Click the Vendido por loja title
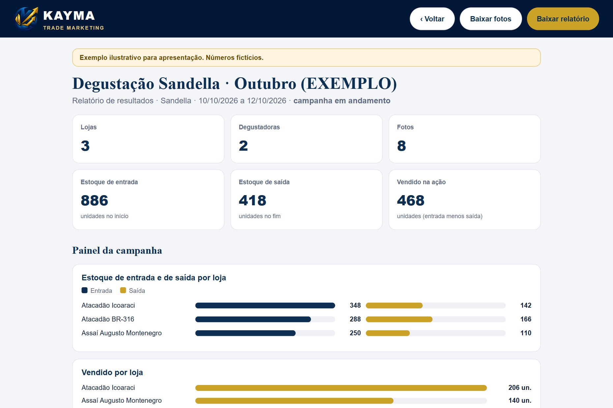 click(x=112, y=372)
